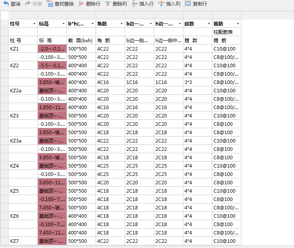Select the KZ3 column name cell
294x248 pixels.
tap(23, 115)
